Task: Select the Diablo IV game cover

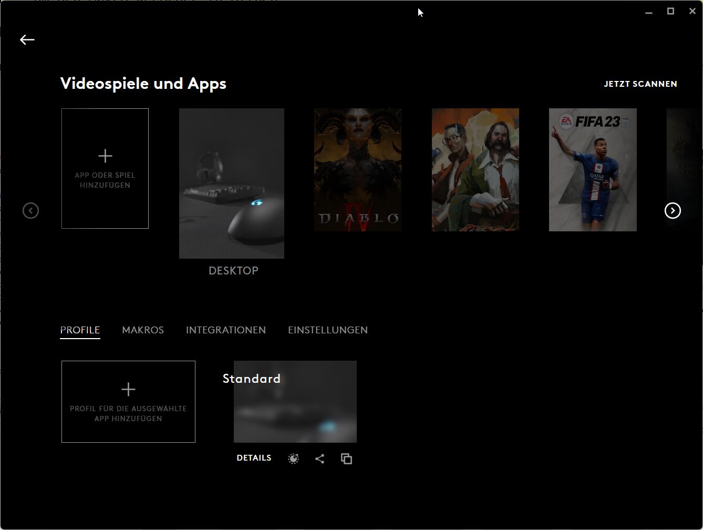Action: pos(358,170)
